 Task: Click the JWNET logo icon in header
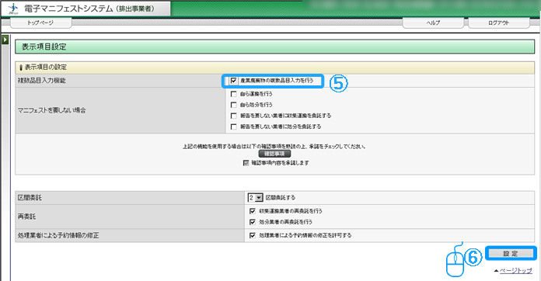tap(12, 9)
